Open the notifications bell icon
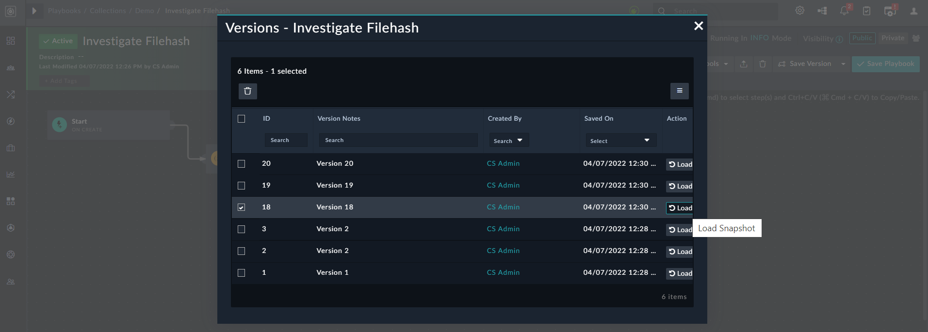This screenshot has height=332, width=928. tap(845, 11)
